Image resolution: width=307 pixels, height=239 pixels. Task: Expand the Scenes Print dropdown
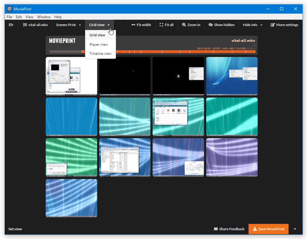[68, 25]
